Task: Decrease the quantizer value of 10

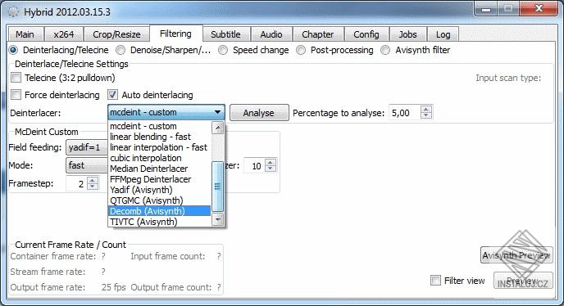Action: tap(271, 169)
